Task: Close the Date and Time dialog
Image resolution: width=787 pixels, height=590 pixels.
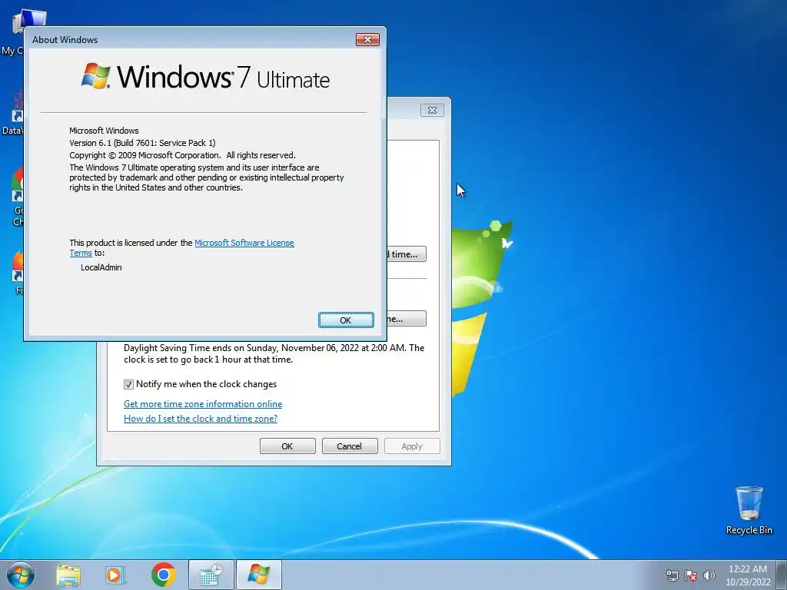Action: click(x=432, y=111)
